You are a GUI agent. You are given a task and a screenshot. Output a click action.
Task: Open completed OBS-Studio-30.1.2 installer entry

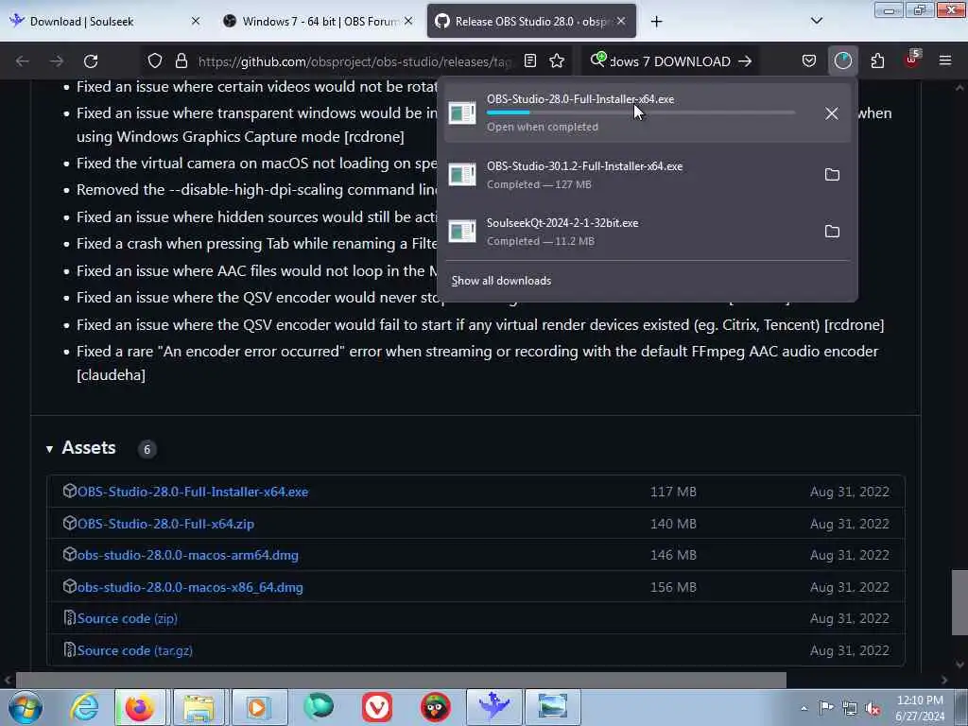tap(628, 175)
